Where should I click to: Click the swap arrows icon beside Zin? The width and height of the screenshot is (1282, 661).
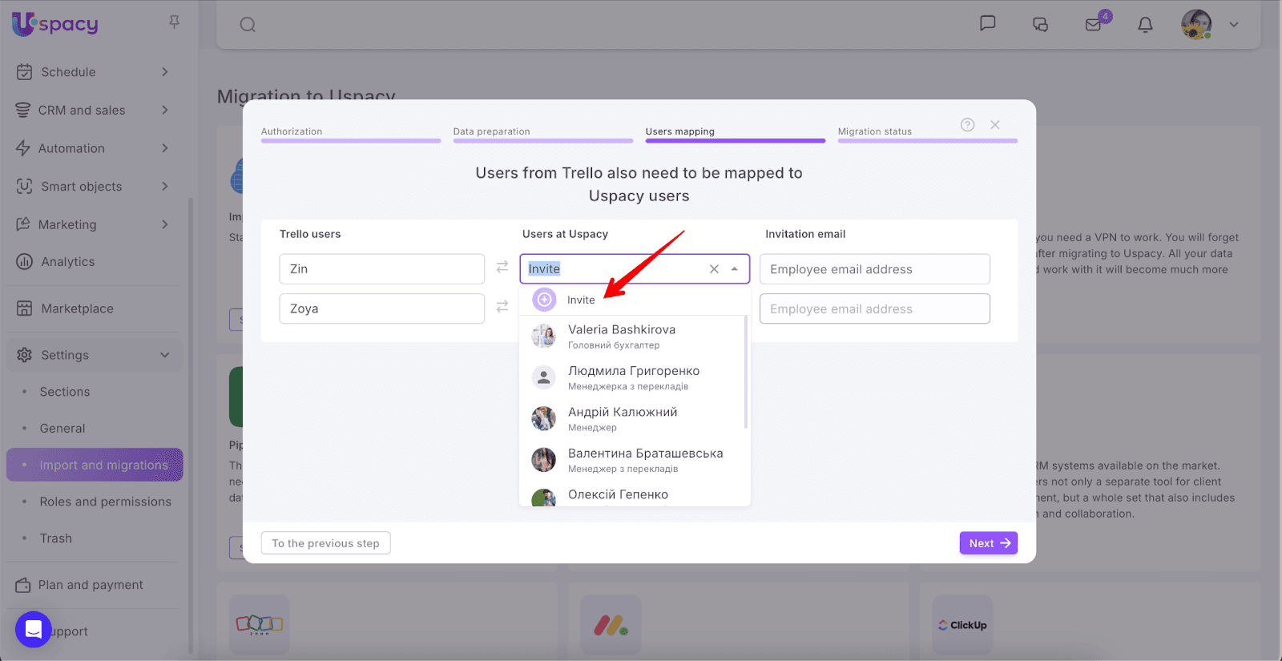pos(502,268)
